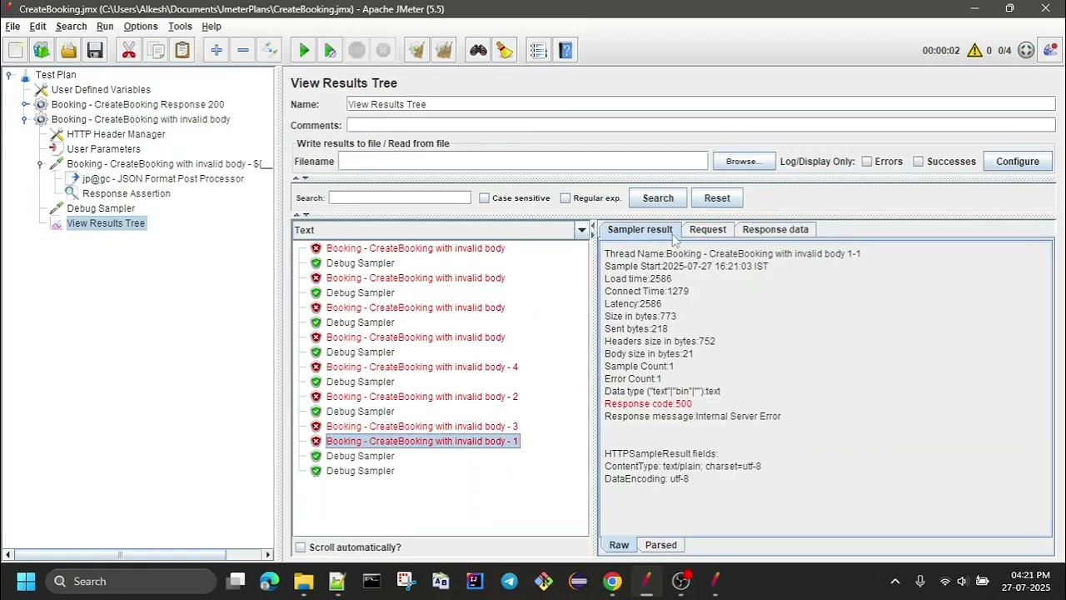Image resolution: width=1066 pixels, height=600 pixels.
Task: Open the Templates toolbar icon
Action: (42, 51)
